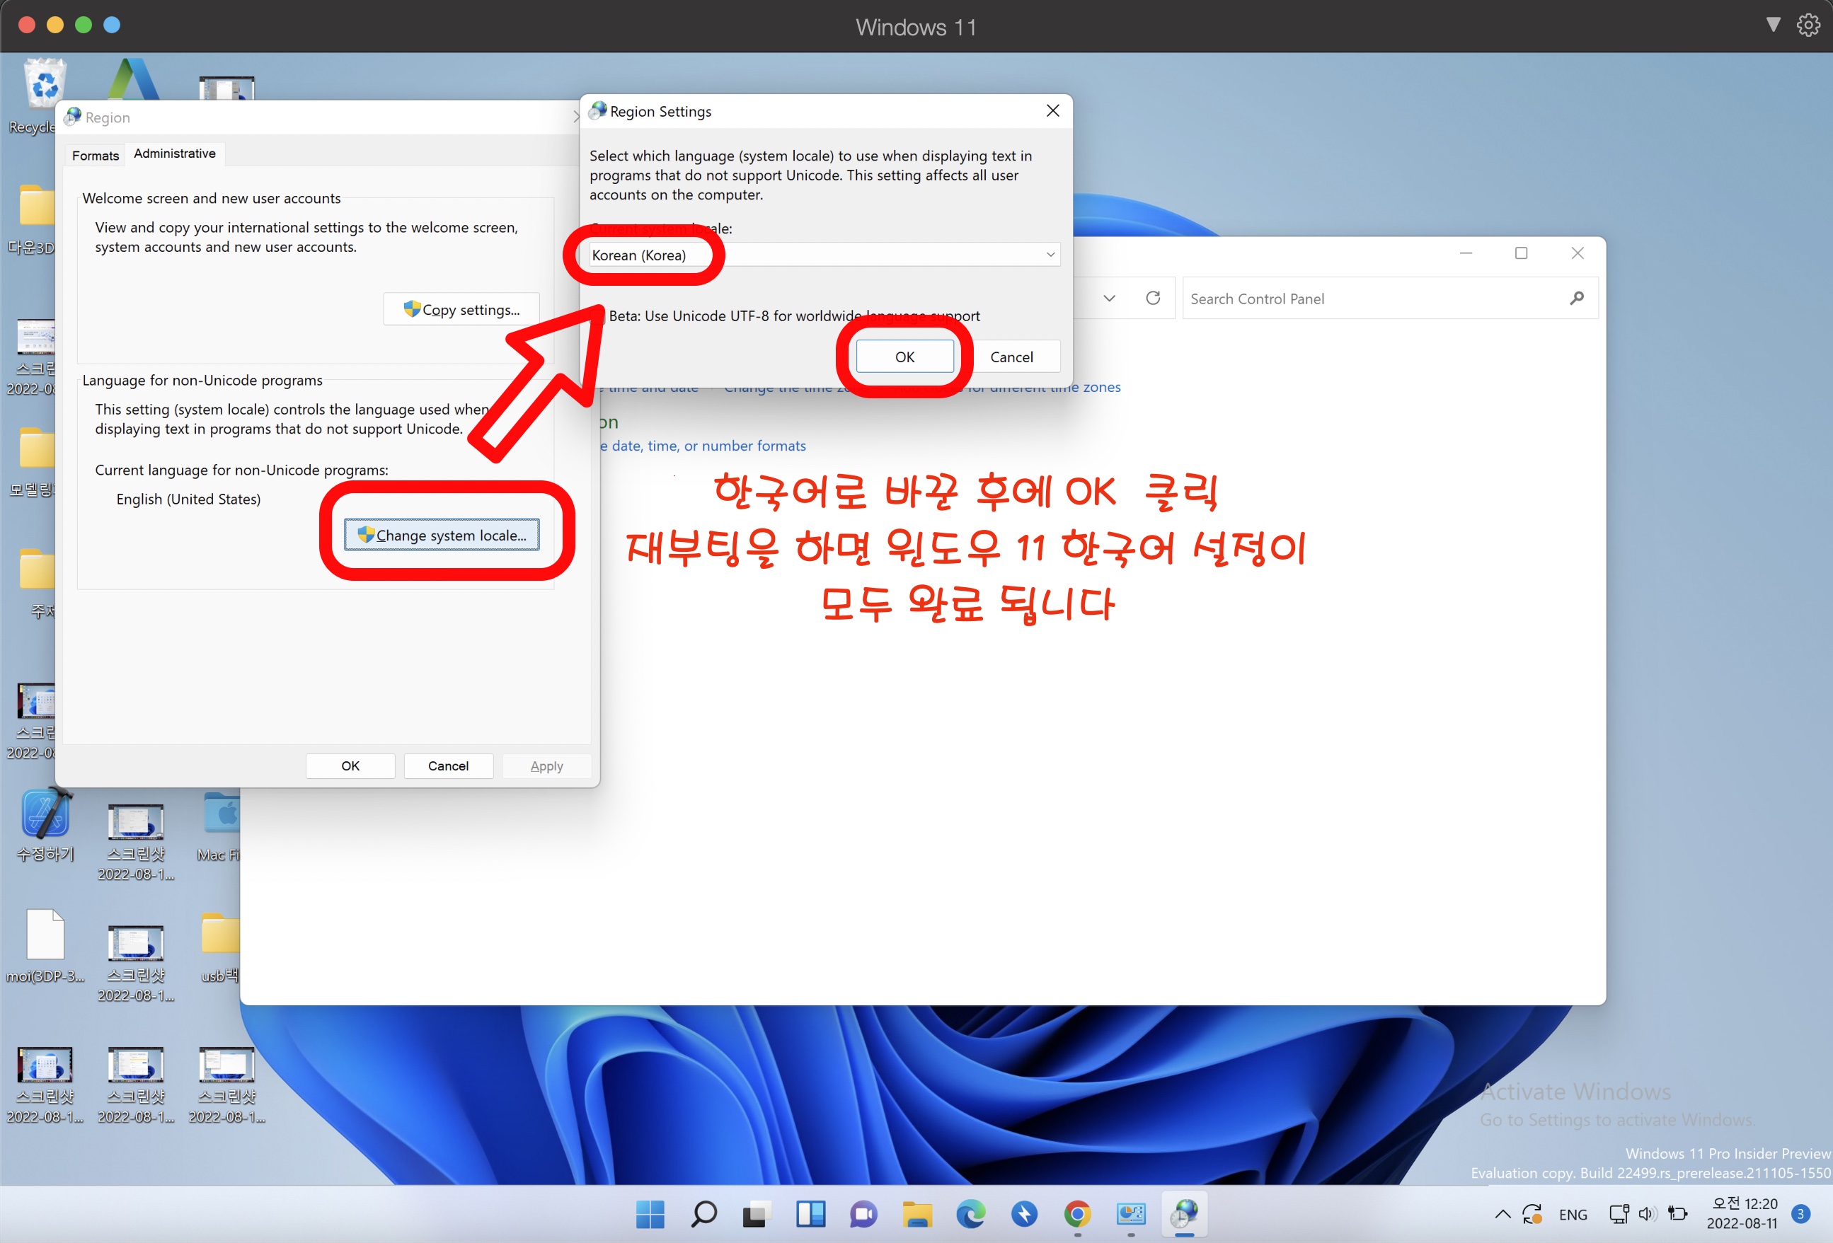The height and width of the screenshot is (1243, 1833).
Task: Switch to the Administrative tab
Action: coord(174,153)
